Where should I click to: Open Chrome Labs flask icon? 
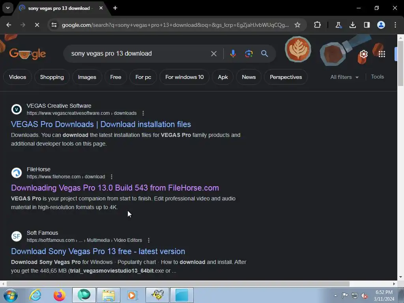pyautogui.click(x=338, y=25)
